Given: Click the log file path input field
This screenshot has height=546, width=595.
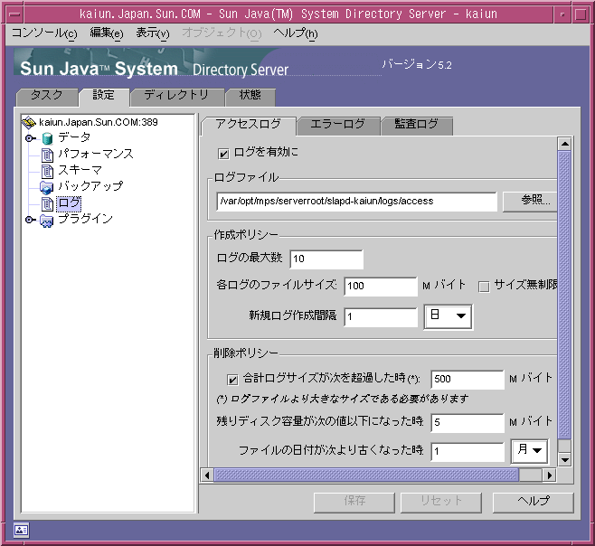Looking at the screenshot, I should [x=356, y=201].
